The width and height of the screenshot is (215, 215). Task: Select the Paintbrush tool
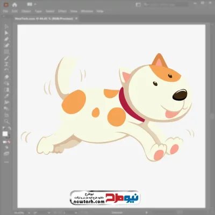(6, 58)
